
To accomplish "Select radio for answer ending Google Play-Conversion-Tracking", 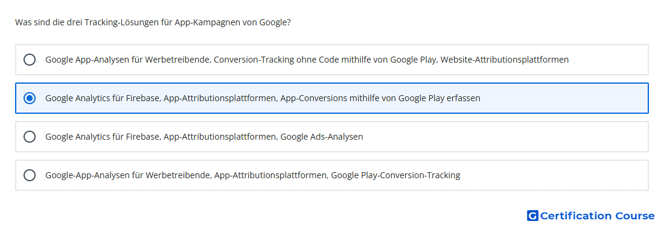I will [30, 175].
